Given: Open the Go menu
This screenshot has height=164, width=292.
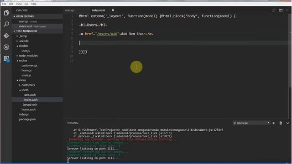Looking at the screenshot, I should pyautogui.click(x=26, y=4).
